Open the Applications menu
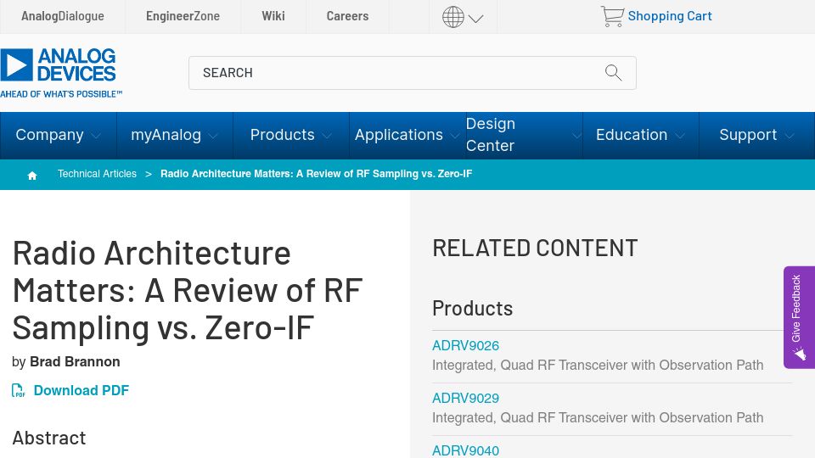Viewport: 815px width, 458px height. tap(399, 135)
